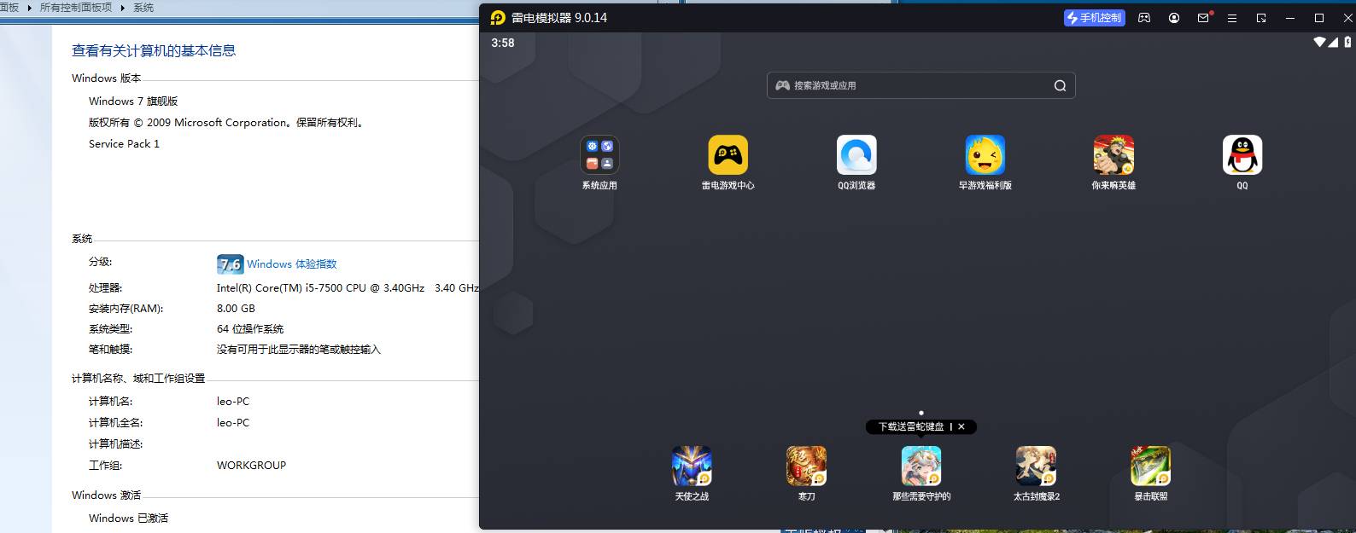Launch 早游戏福利版 app
This screenshot has height=533, width=1356.
[x=985, y=155]
